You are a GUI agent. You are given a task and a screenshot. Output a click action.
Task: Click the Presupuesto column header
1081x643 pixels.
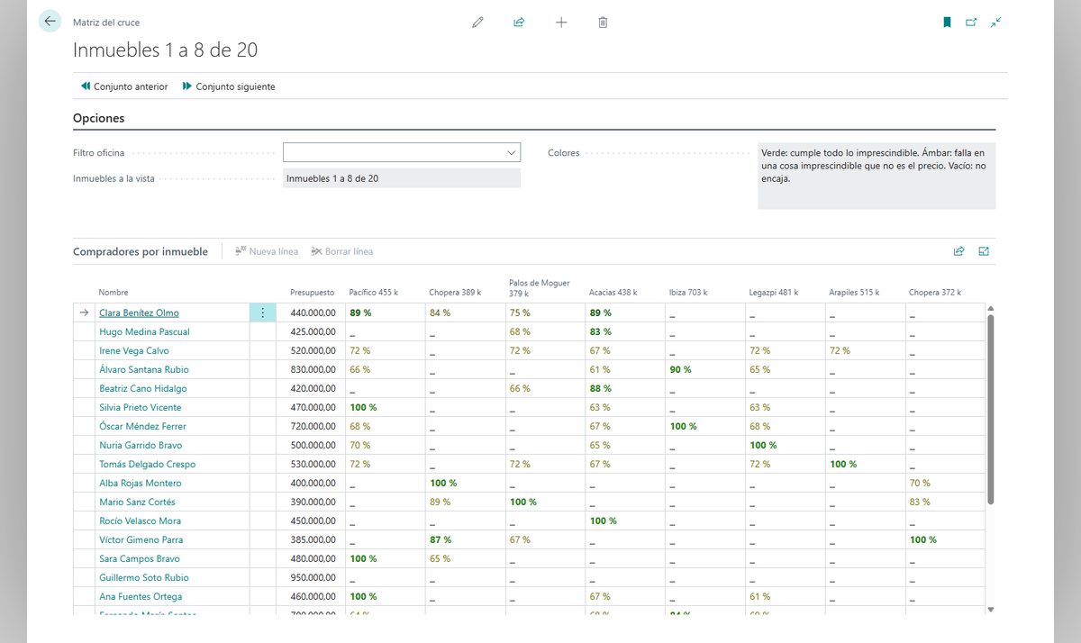(x=312, y=292)
